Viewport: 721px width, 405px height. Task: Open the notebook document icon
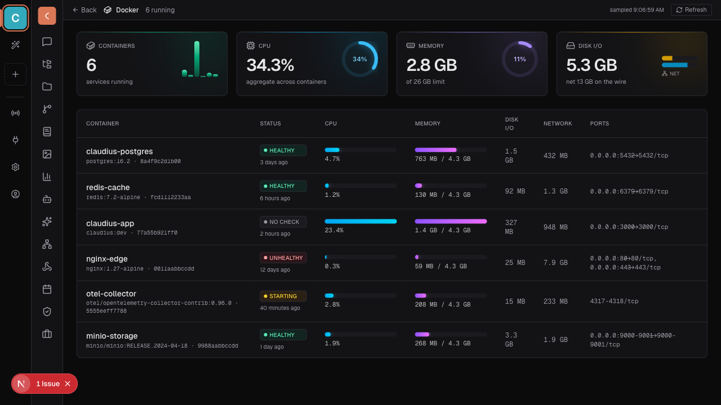pyautogui.click(x=47, y=132)
